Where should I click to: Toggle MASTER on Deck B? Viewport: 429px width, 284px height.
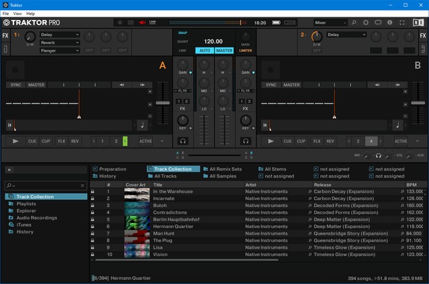(x=292, y=85)
